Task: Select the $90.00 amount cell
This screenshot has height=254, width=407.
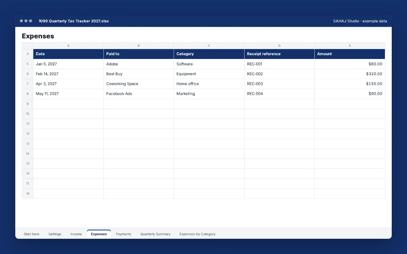Action: tap(350, 94)
